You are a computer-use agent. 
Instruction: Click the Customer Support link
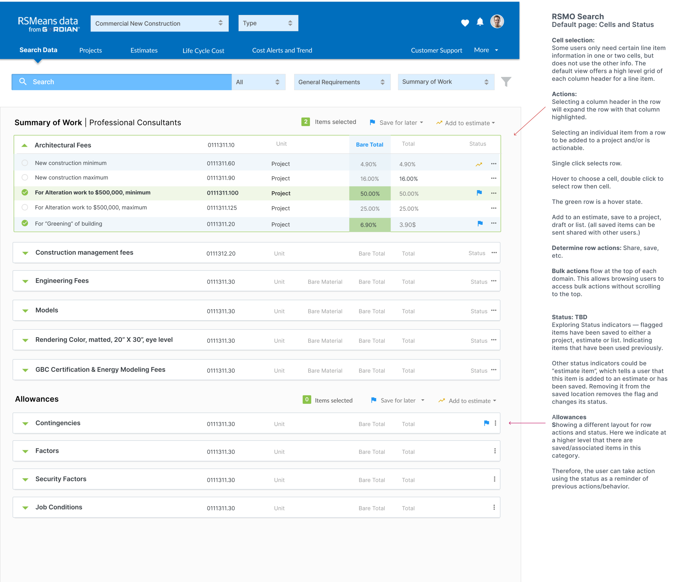[436, 50]
